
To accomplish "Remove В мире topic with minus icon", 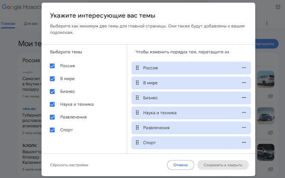I will point(244,83).
